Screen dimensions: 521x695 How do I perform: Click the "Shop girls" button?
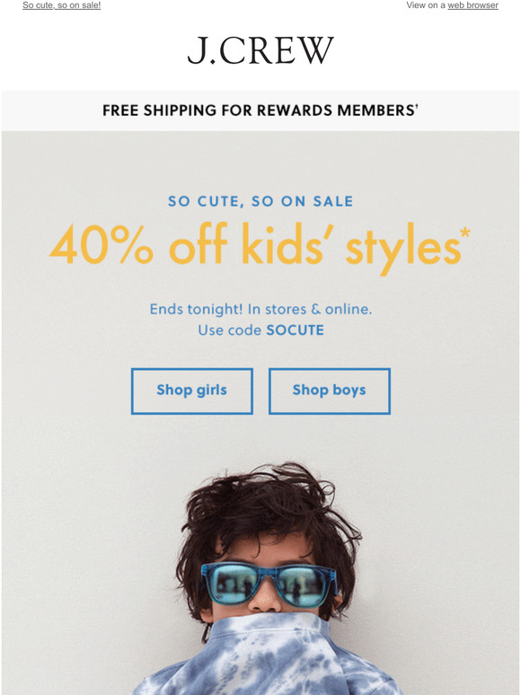192,391
